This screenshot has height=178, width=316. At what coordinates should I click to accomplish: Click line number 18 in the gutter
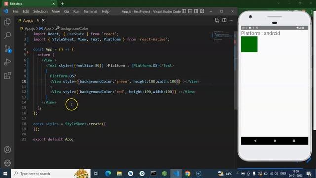pyautogui.click(x=24, y=124)
